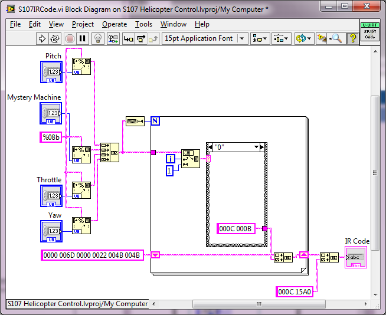
Task: Click the Run Continuously button
Action: (x=55, y=38)
